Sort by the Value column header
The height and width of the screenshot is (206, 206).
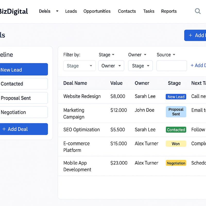click(116, 83)
